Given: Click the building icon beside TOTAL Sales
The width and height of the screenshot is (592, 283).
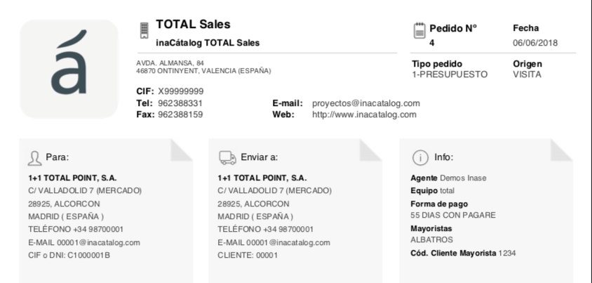Looking at the screenshot, I should [144, 30].
